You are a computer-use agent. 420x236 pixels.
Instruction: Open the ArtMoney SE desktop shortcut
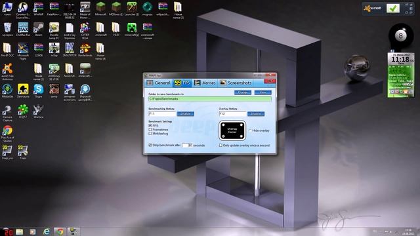[54, 71]
